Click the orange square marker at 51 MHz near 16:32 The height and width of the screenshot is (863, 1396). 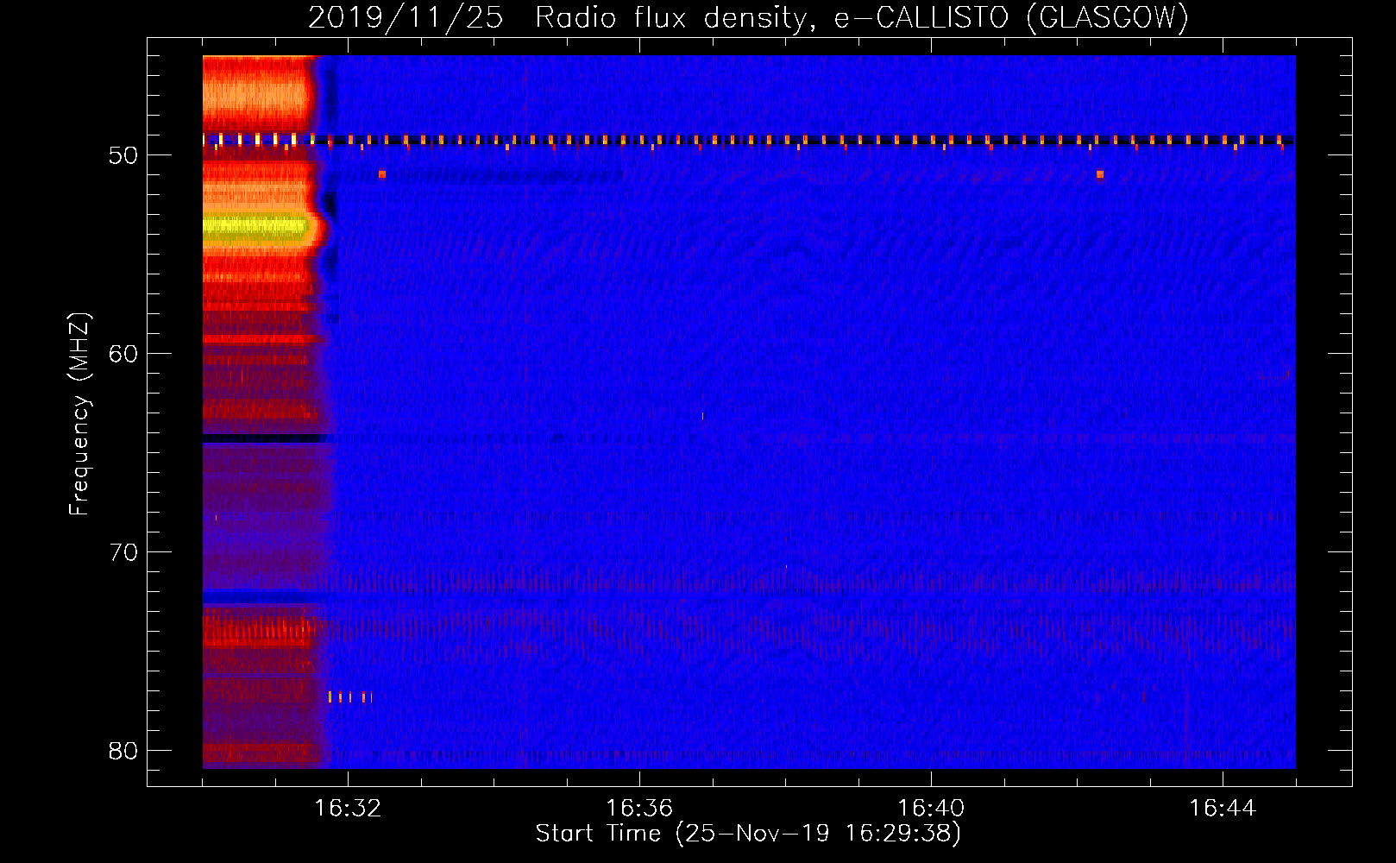point(381,174)
